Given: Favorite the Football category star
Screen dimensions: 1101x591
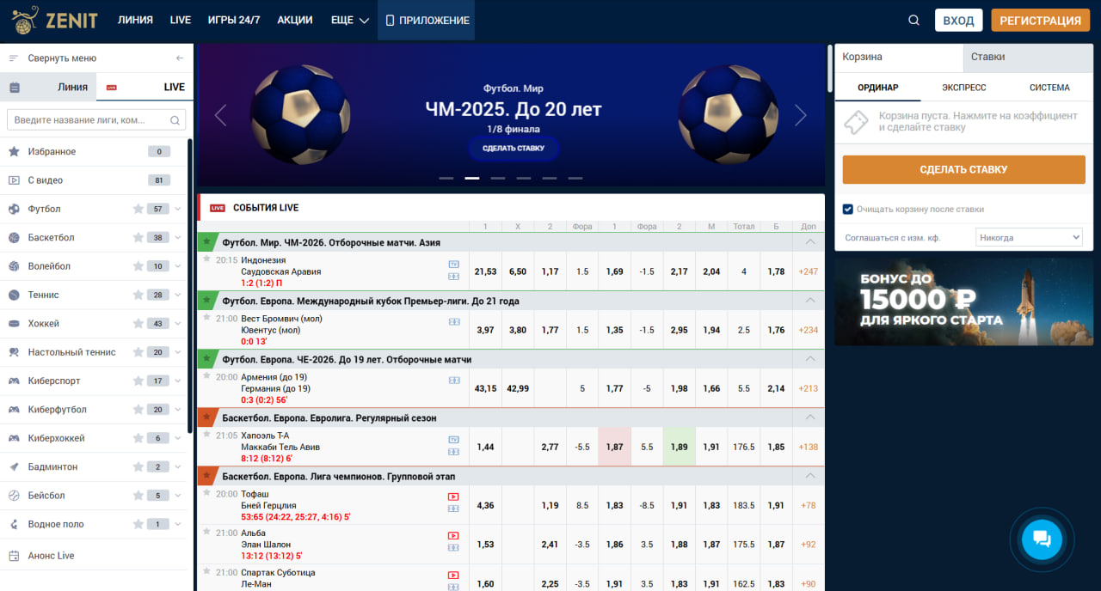Looking at the screenshot, I should coord(138,209).
